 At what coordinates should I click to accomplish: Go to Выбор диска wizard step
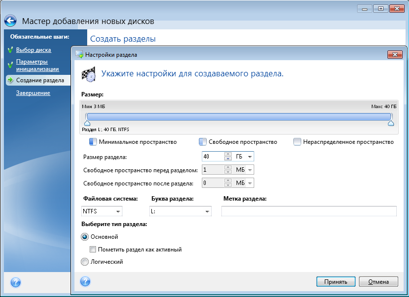point(33,50)
